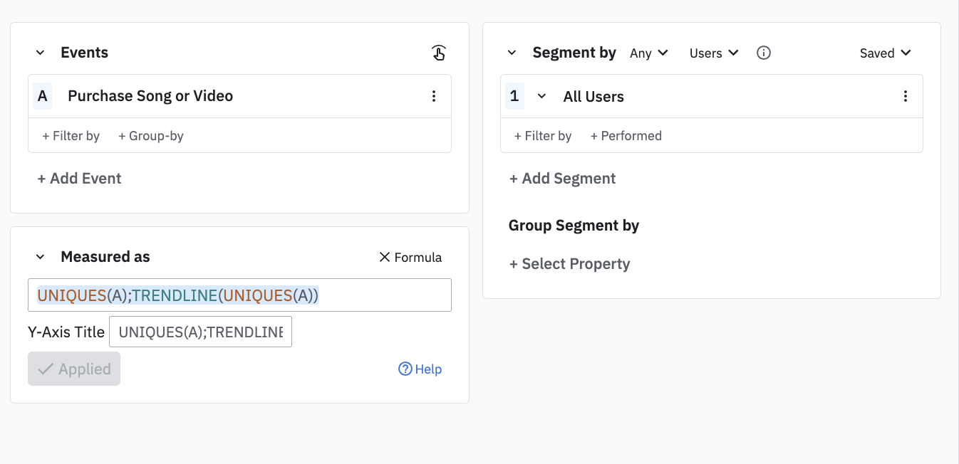
Task: Close the Formula mode with X
Action: coord(385,257)
